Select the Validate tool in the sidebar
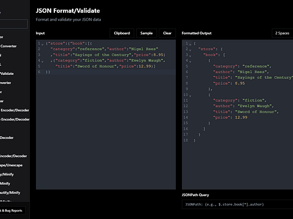 pos(7,74)
